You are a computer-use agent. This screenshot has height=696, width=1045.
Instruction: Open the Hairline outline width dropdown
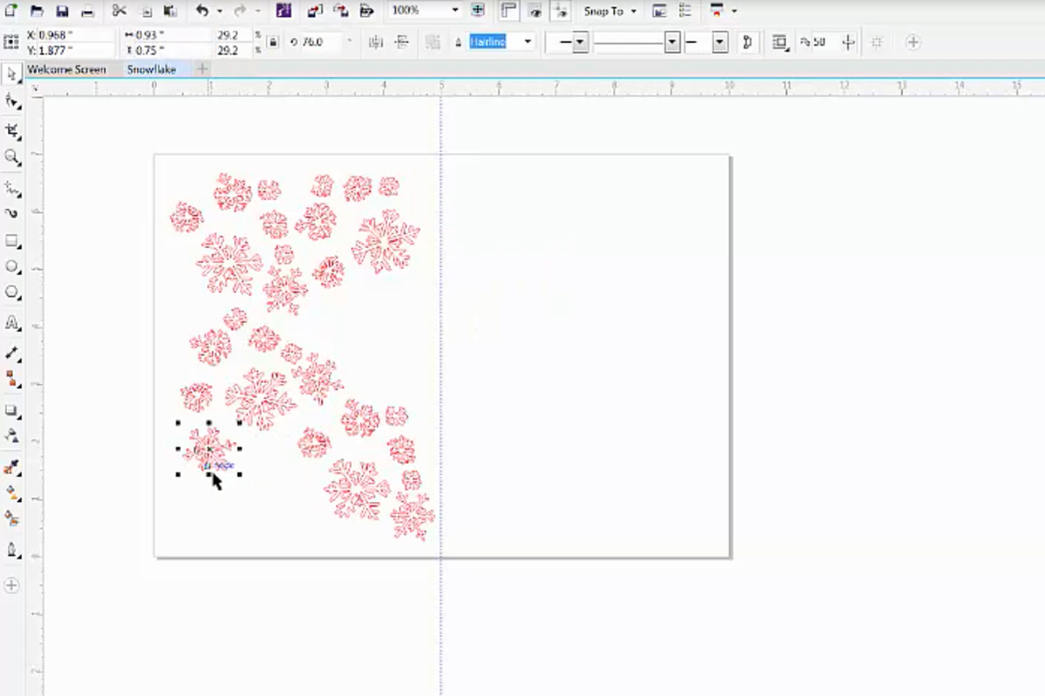click(x=502, y=42)
